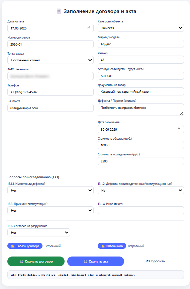Viewport: 190px width, 289px height.
Task: Open the 13.3 Признаки эксплуатации dropdown
Action: pos(51,210)
